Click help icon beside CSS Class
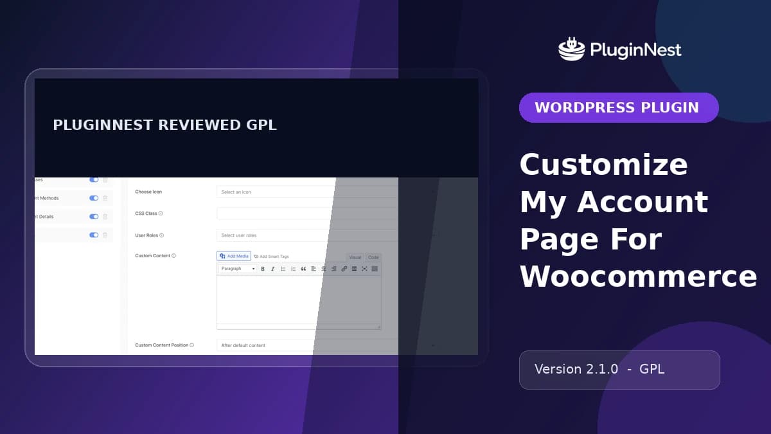The height and width of the screenshot is (434, 771). [x=161, y=213]
